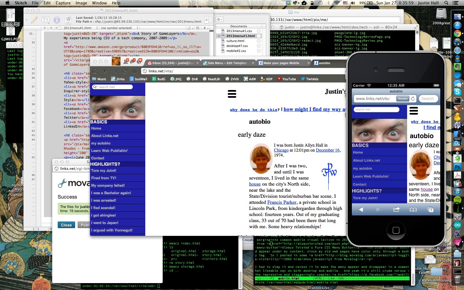Click the text options 'T' icon in BBEdit
464x290 pixels.
pyautogui.click(x=46, y=19)
